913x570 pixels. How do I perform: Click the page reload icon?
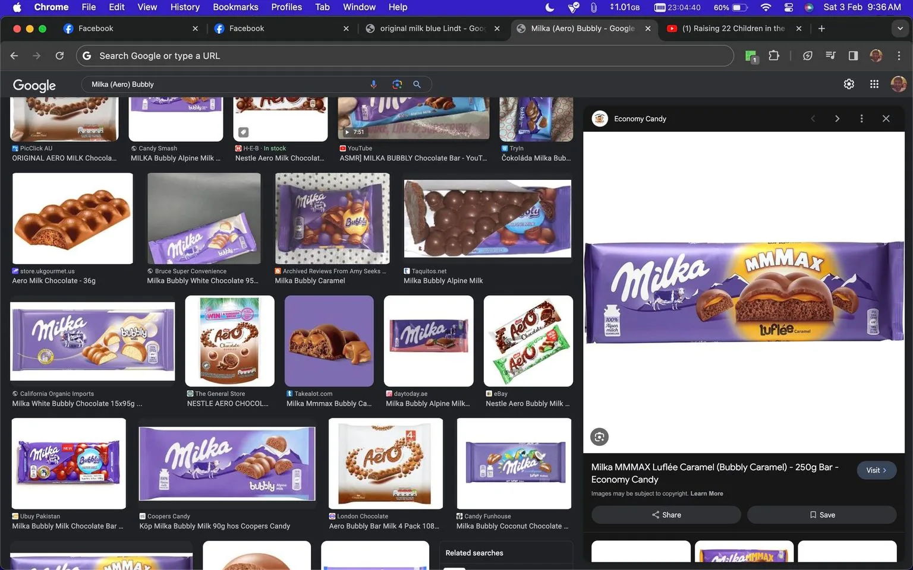coord(59,55)
